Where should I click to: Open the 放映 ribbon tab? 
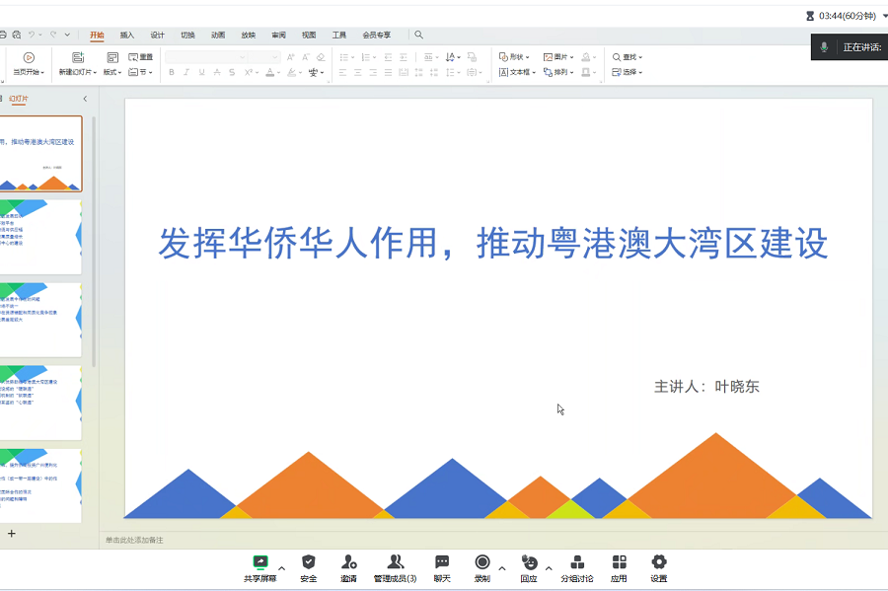coord(249,34)
